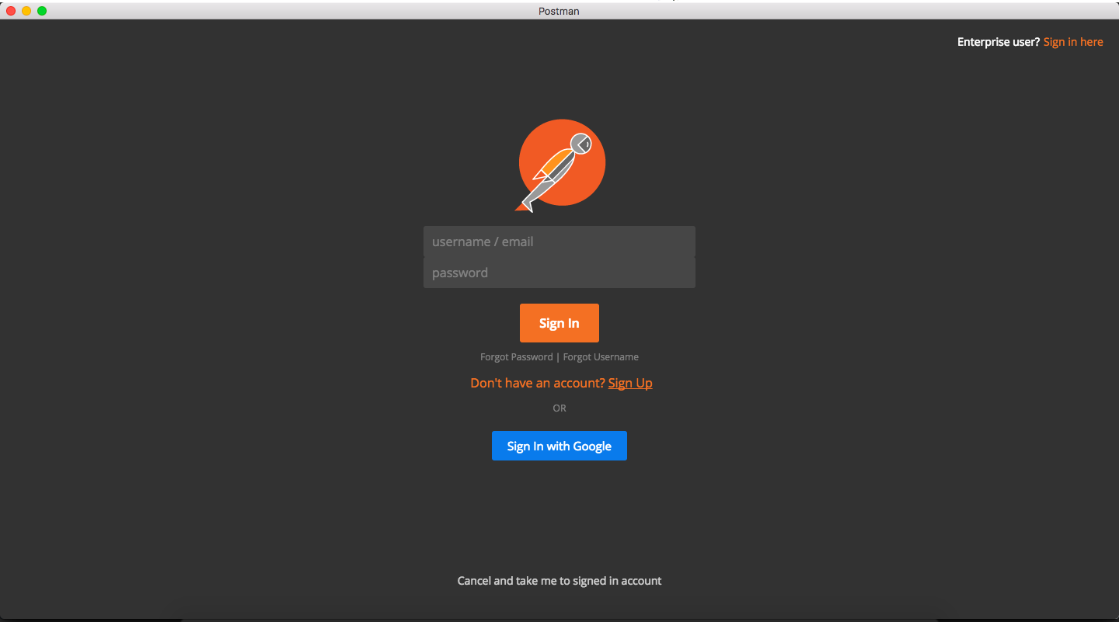The image size is (1119, 622).
Task: Click the Enterprise user? label
Action: pyautogui.click(x=997, y=41)
